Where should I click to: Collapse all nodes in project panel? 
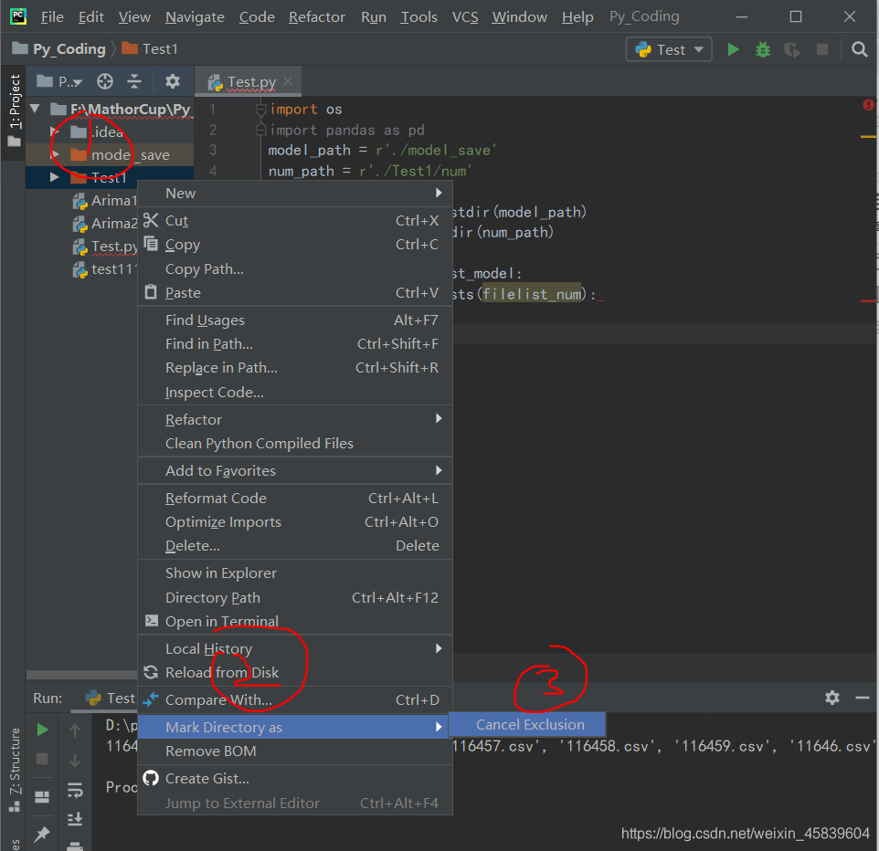pyautogui.click(x=134, y=82)
